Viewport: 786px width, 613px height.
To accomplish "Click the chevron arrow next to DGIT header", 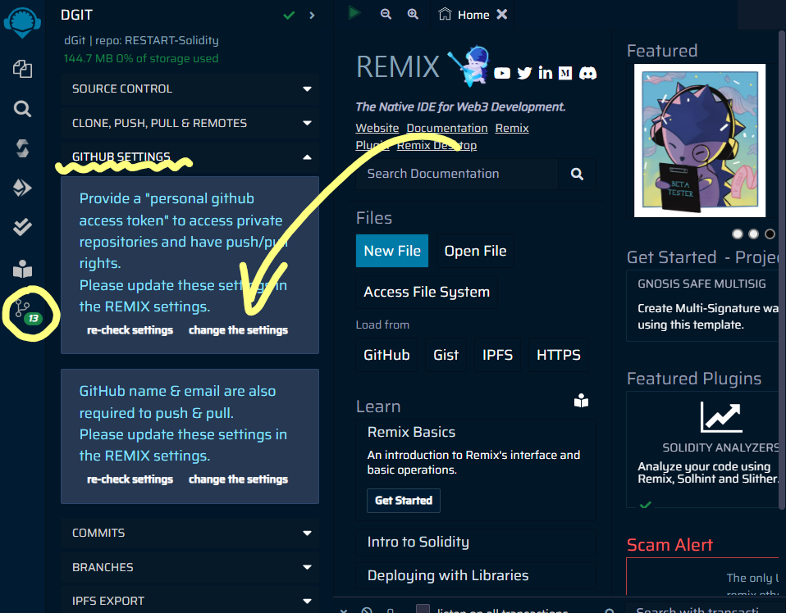I will pos(312,16).
